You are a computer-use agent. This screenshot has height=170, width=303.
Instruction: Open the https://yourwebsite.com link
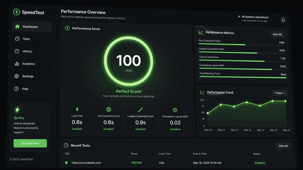(86, 163)
